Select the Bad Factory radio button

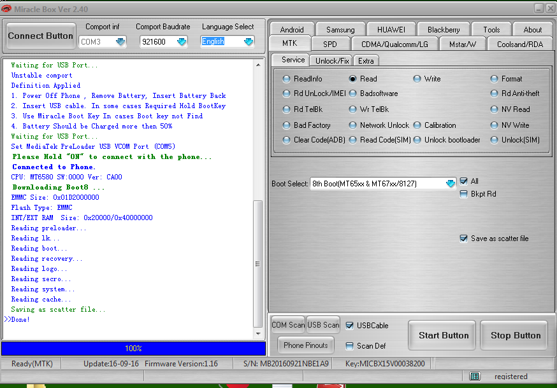pos(286,125)
